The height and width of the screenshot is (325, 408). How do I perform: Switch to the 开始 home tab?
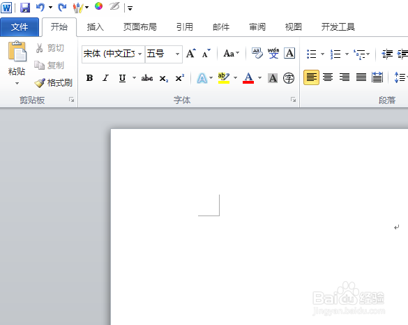point(59,27)
